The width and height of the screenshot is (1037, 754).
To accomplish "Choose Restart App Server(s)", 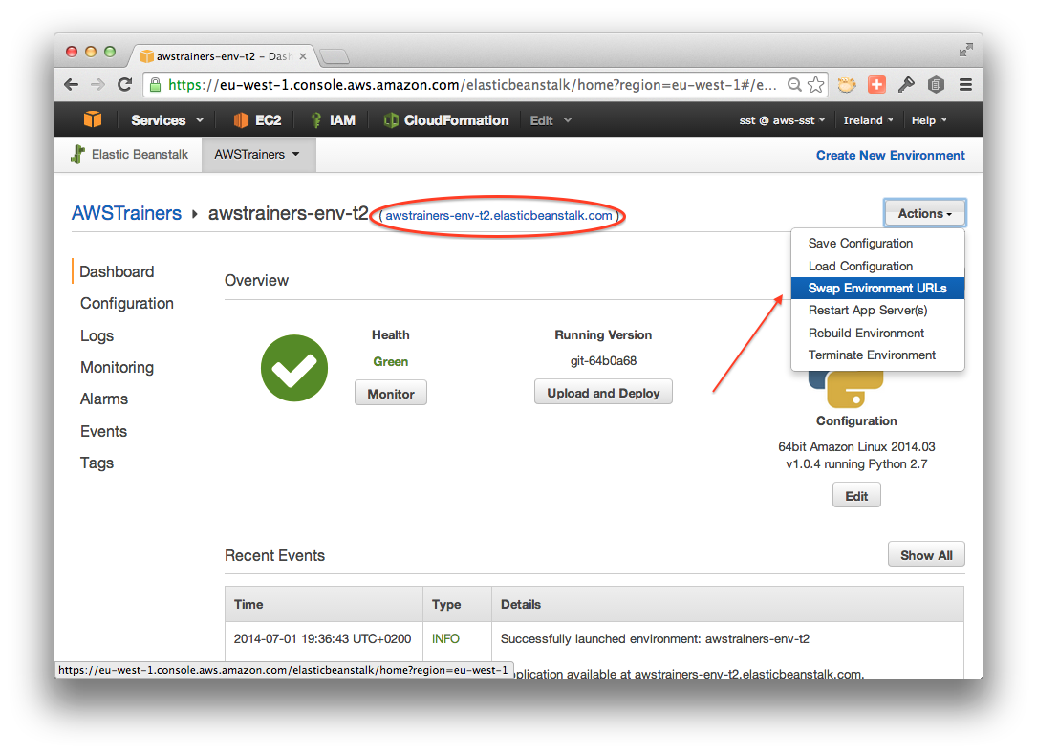I will tap(877, 311).
